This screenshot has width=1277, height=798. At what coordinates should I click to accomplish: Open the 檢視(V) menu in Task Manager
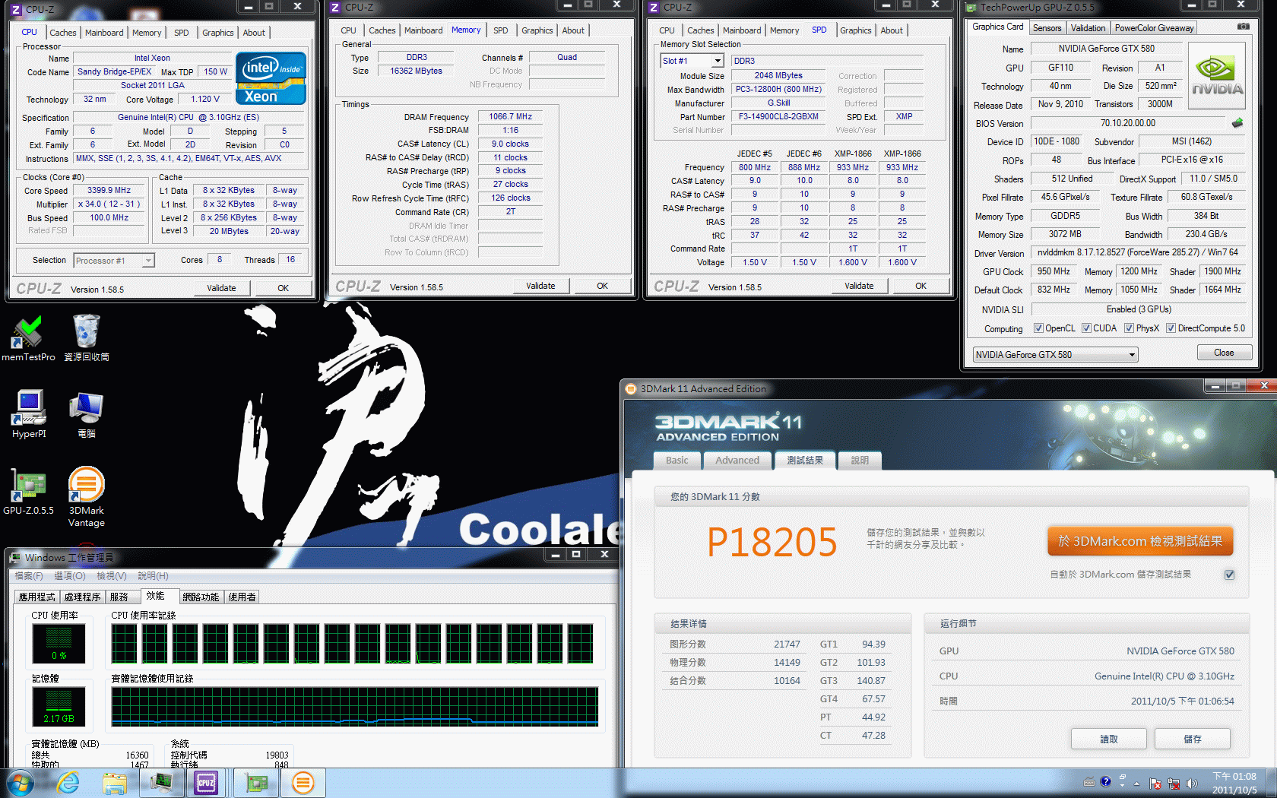pyautogui.click(x=112, y=576)
